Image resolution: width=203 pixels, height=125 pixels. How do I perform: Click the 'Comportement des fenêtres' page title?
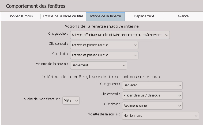point(36,6)
